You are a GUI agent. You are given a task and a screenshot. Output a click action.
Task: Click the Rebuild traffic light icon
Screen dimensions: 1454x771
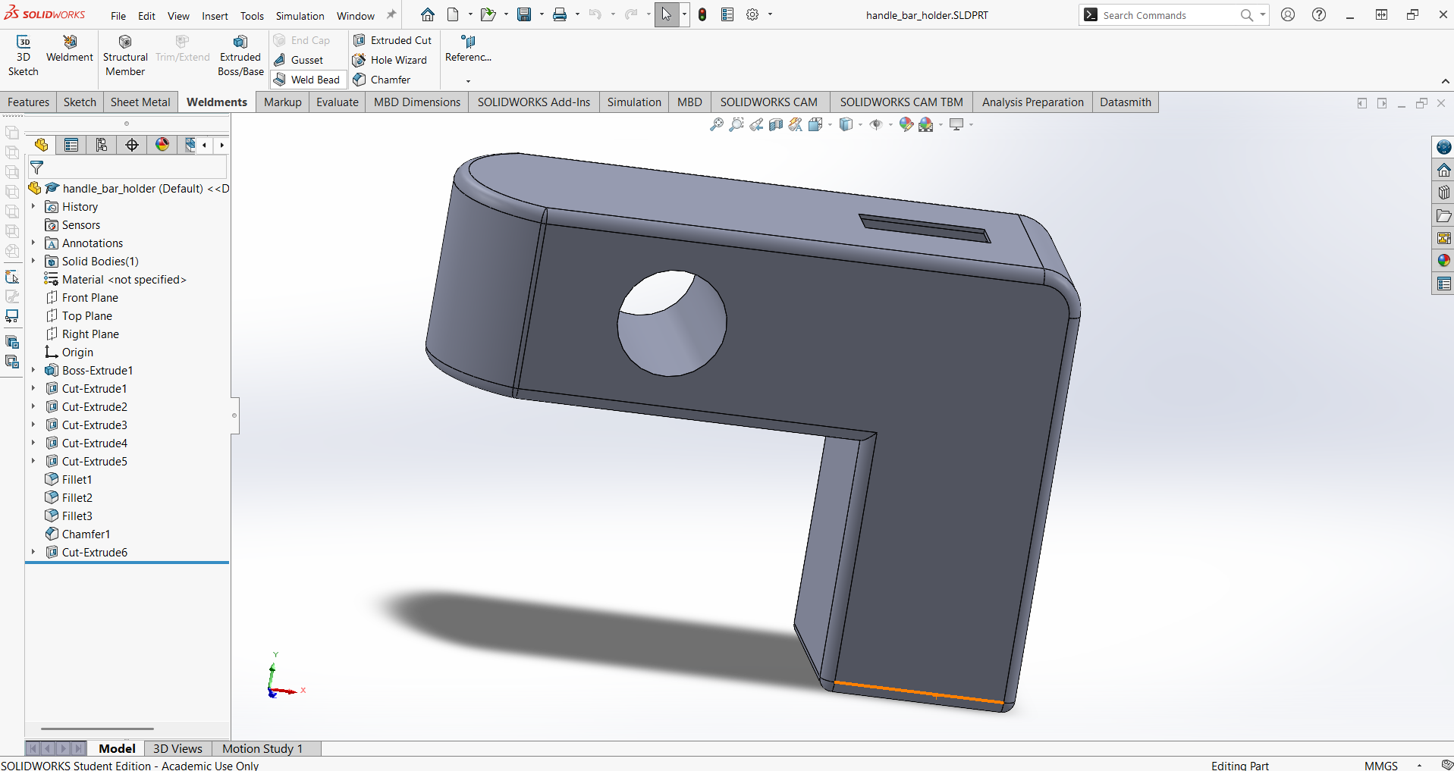[702, 14]
